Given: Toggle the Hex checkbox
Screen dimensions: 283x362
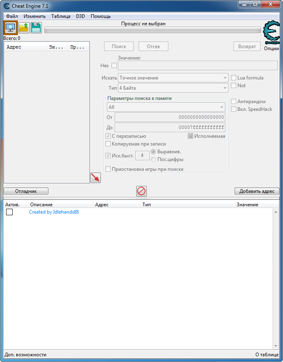Looking at the screenshot, I should pyautogui.click(x=114, y=66).
